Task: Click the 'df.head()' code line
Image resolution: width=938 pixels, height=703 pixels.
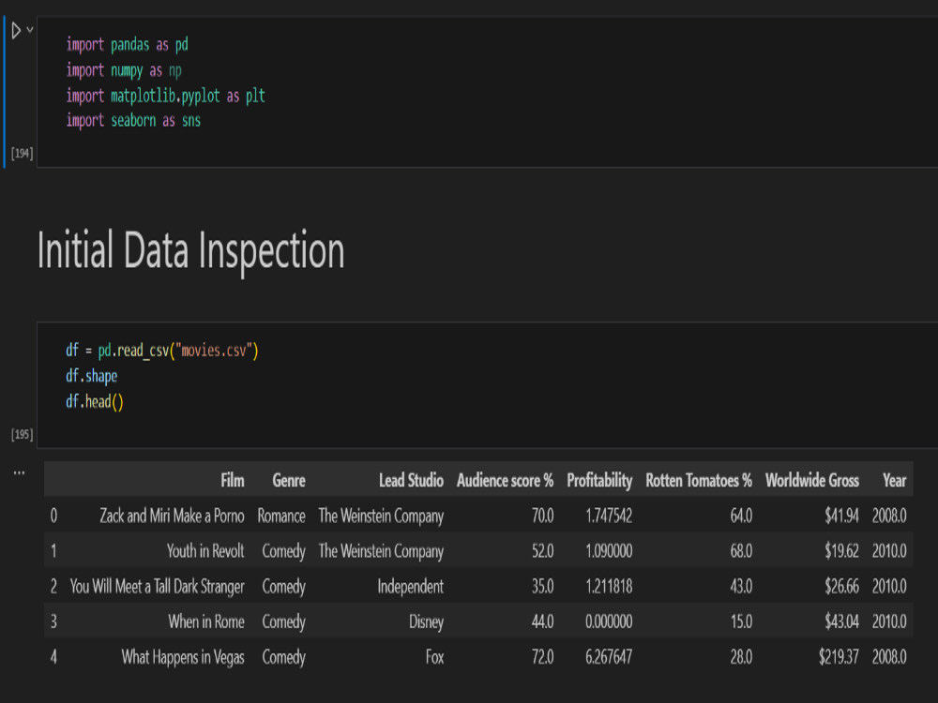Action: coord(95,402)
